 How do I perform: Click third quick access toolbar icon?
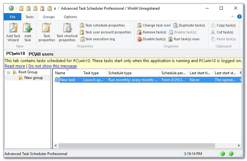click(x=35, y=8)
